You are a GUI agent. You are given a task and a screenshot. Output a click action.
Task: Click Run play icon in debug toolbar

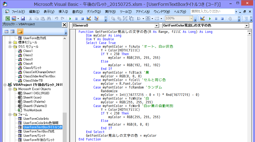210,19
